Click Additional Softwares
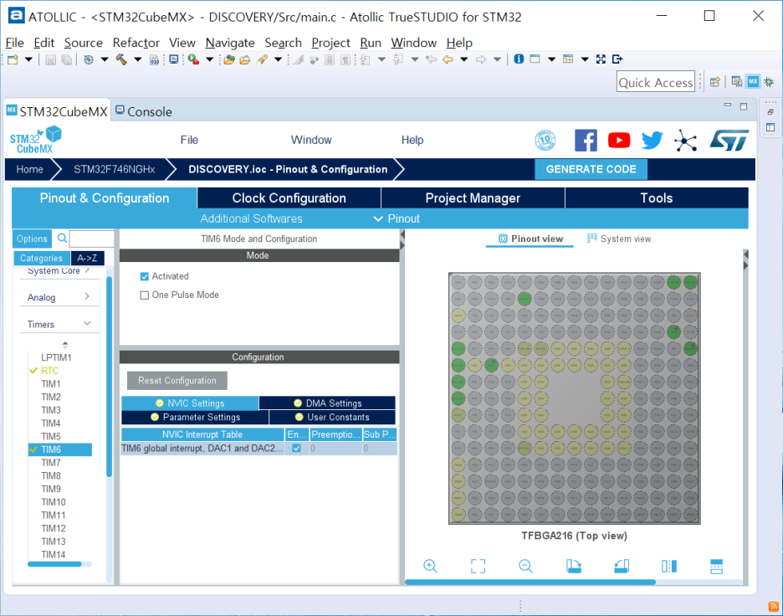Screen dimensions: 783x616 click(x=251, y=218)
